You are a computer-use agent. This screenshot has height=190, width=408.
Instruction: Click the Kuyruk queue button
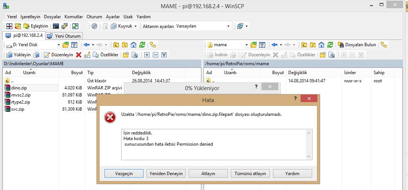(x=122, y=26)
